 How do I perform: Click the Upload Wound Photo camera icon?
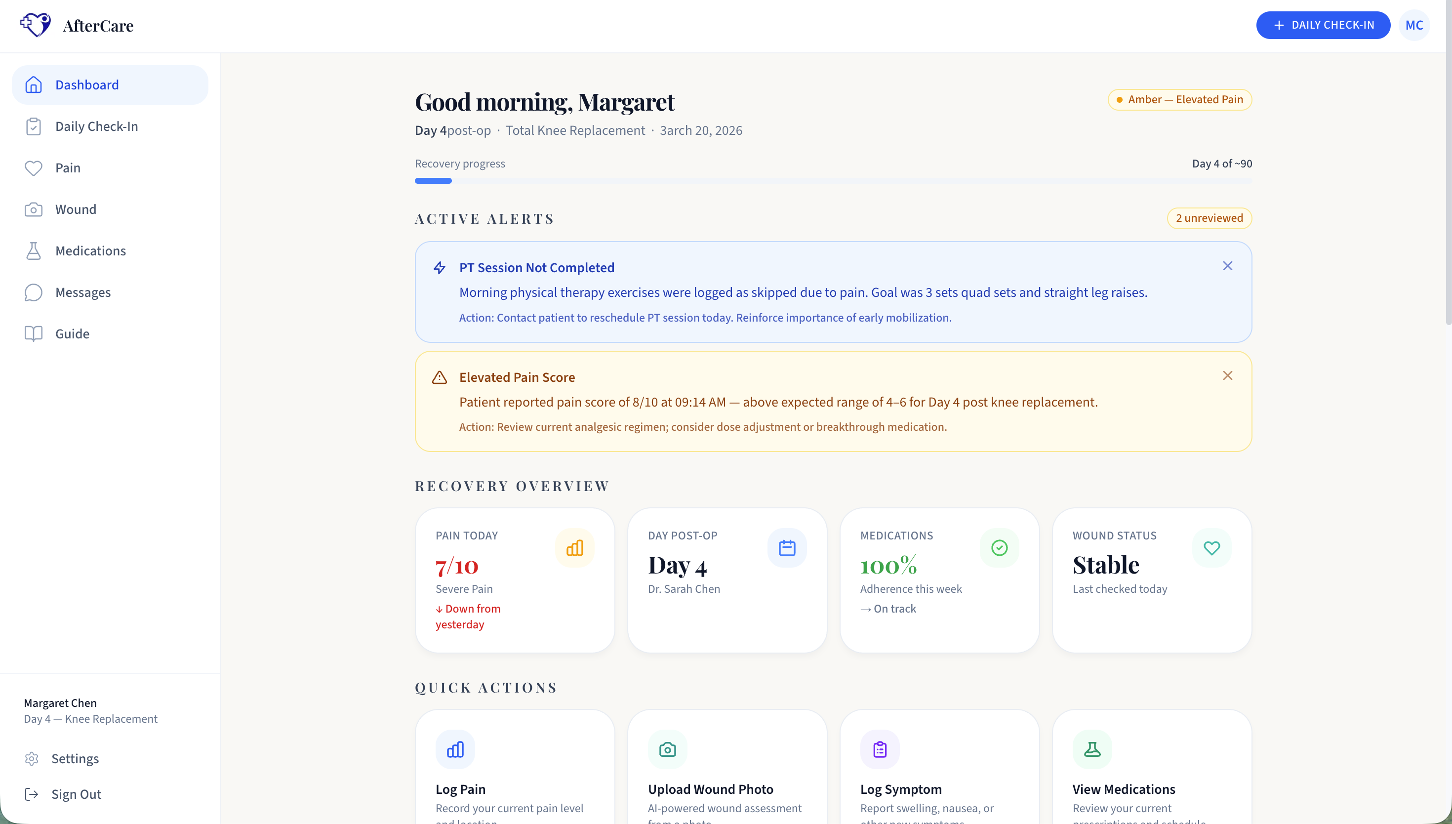click(667, 749)
